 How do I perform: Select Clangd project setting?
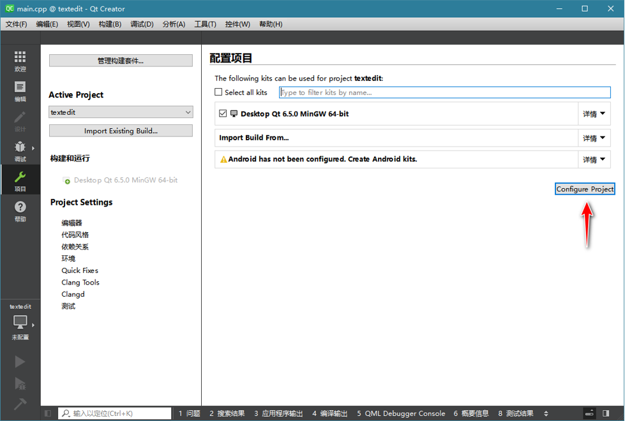pos(73,294)
